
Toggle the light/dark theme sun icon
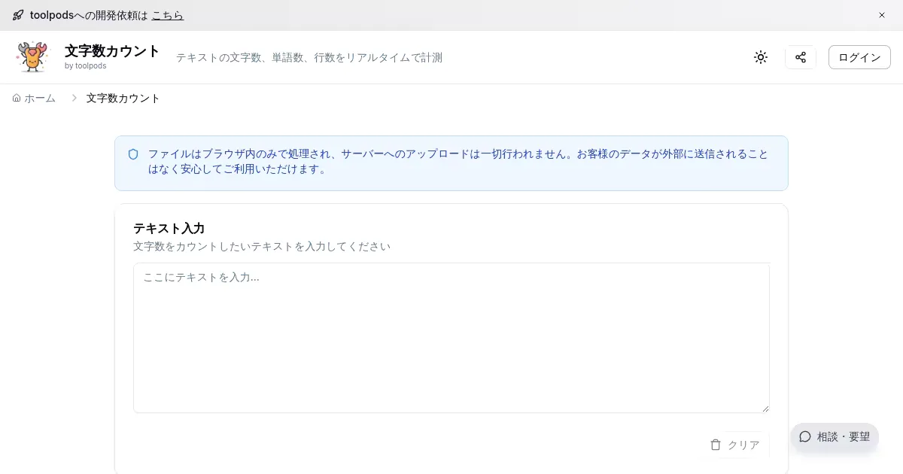click(761, 57)
